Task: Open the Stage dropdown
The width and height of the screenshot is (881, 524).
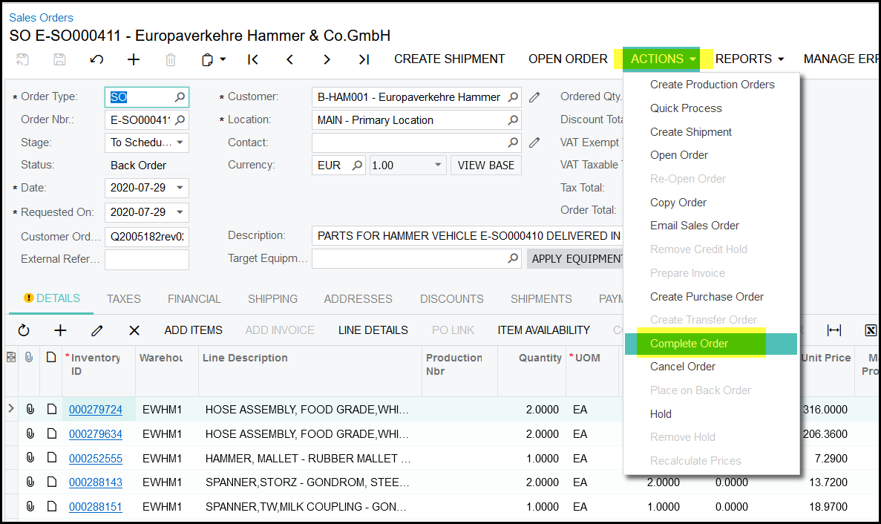Action: pyautogui.click(x=180, y=143)
